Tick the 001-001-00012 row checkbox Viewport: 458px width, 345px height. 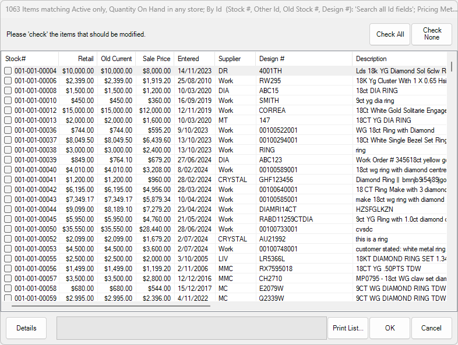pyautogui.click(x=8, y=111)
